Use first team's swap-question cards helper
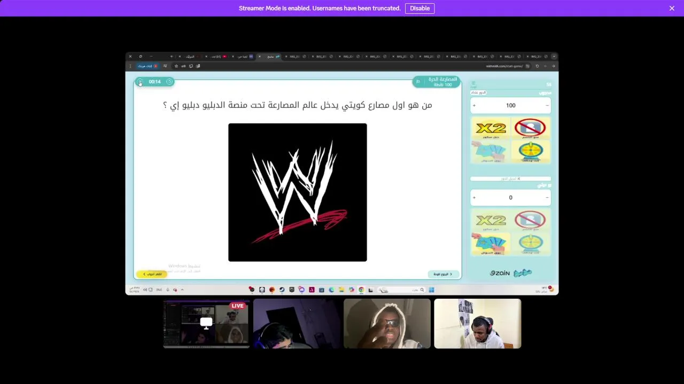The image size is (684, 384). click(x=491, y=151)
